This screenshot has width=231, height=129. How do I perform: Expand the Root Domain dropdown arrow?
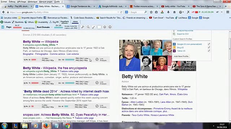pyautogui.click(x=52, y=27)
